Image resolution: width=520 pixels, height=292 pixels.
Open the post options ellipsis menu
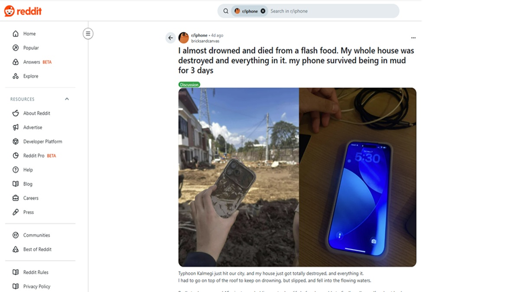point(413,38)
